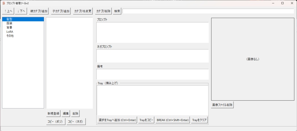
Task: Click the ↓下へ move down button
Action: [21, 11]
